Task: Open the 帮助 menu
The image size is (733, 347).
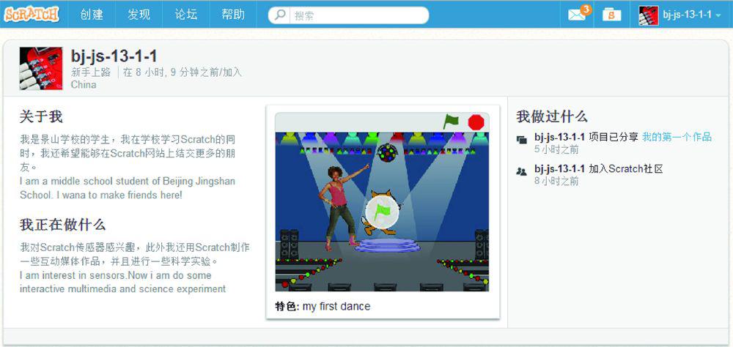Action: point(233,15)
